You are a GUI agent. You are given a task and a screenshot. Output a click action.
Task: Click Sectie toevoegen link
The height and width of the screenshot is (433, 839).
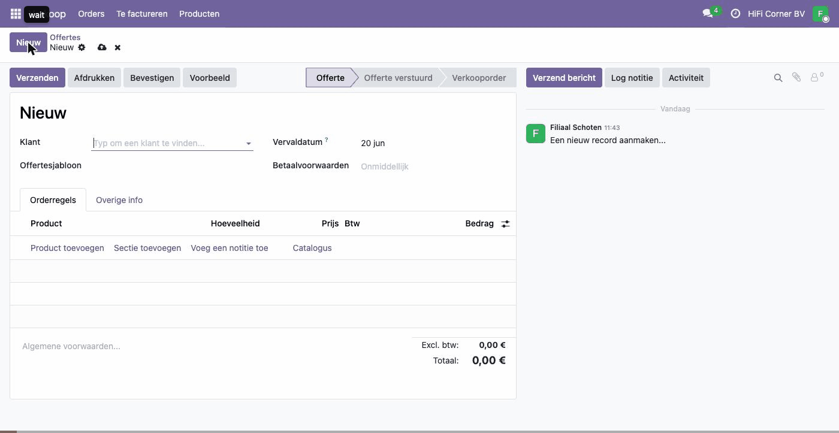pos(147,248)
